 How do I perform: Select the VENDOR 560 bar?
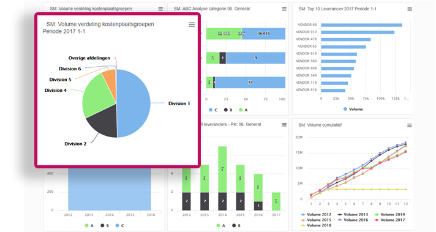339,61
